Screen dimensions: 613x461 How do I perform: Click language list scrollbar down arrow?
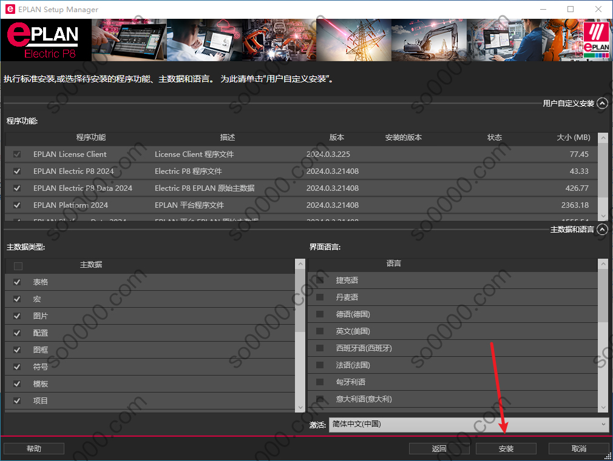coord(603,407)
